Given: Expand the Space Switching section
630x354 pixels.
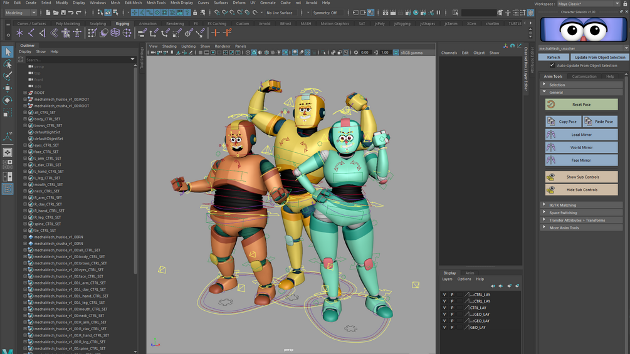Looking at the screenshot, I should coord(581,213).
